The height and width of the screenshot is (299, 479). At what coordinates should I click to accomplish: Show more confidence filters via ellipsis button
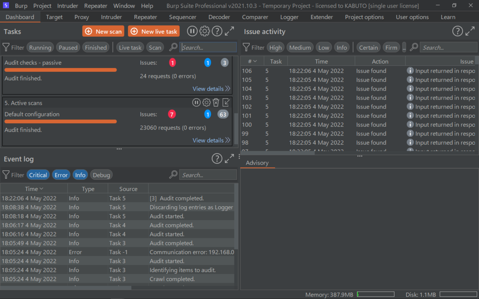[x=404, y=47]
